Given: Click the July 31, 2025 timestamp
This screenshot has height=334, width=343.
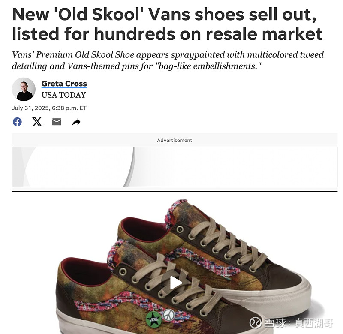Looking at the screenshot, I should [49, 108].
